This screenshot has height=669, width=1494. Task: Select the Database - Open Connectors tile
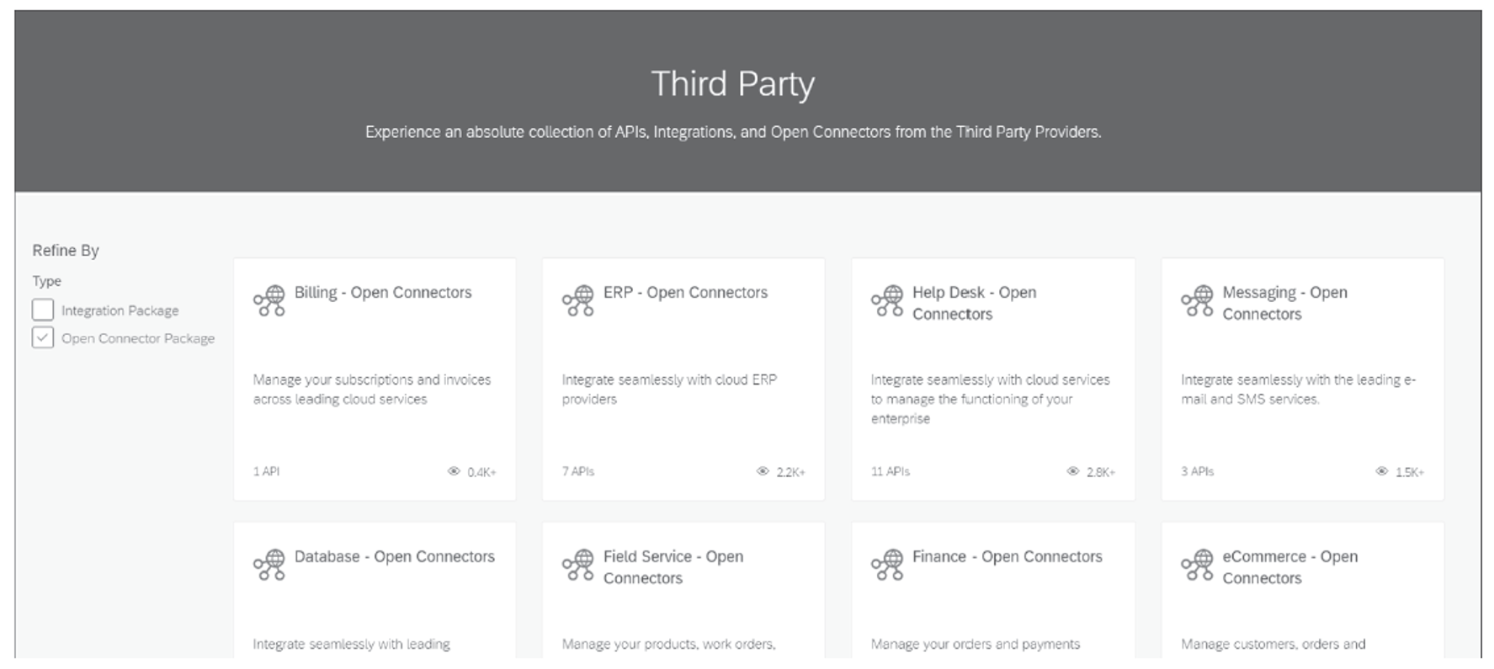(375, 590)
